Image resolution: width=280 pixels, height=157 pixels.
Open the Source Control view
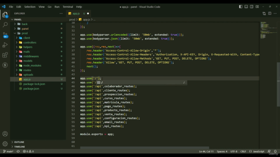5,35
